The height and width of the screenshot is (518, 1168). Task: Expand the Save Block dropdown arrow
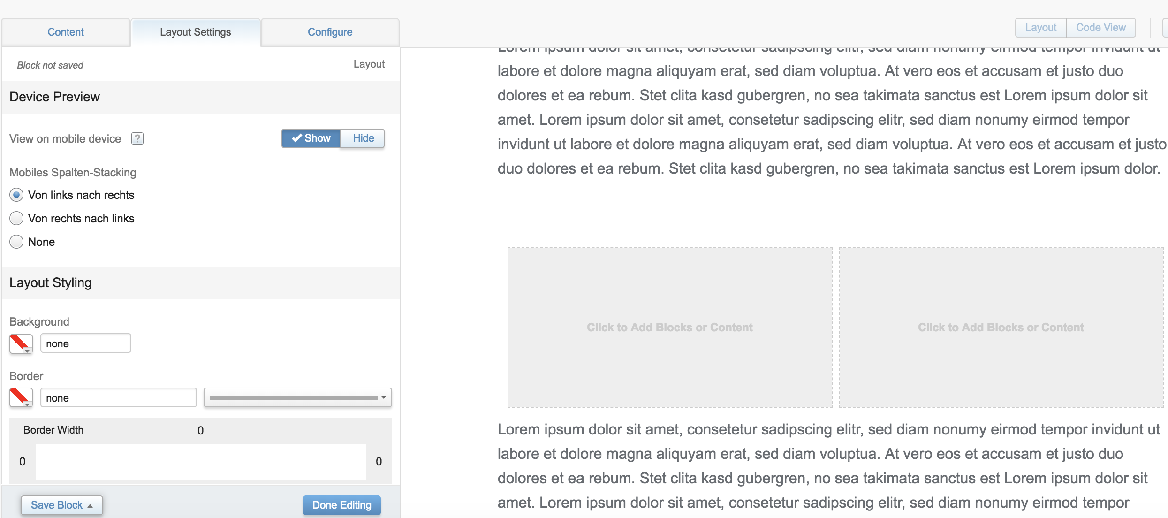coord(90,505)
